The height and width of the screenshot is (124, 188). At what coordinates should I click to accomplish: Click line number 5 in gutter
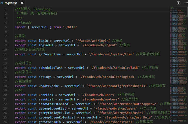6,27
